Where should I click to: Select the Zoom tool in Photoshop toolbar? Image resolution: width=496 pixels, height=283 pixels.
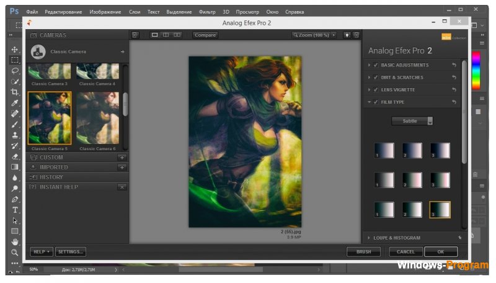click(14, 253)
